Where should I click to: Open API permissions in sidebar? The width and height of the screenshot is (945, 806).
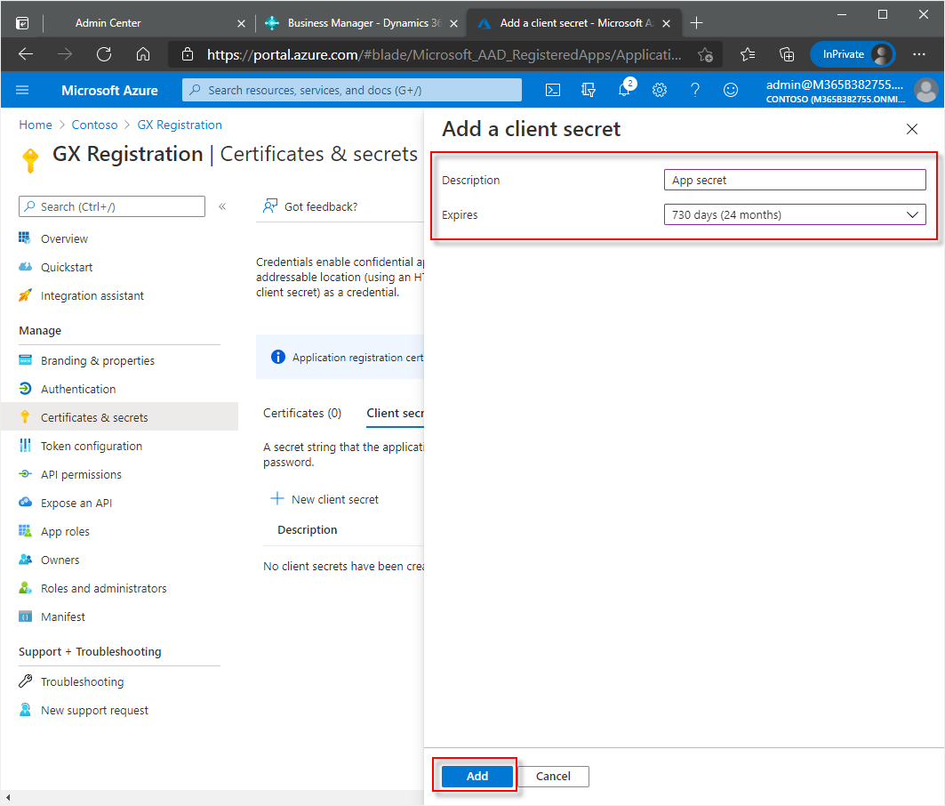pyautogui.click(x=81, y=474)
